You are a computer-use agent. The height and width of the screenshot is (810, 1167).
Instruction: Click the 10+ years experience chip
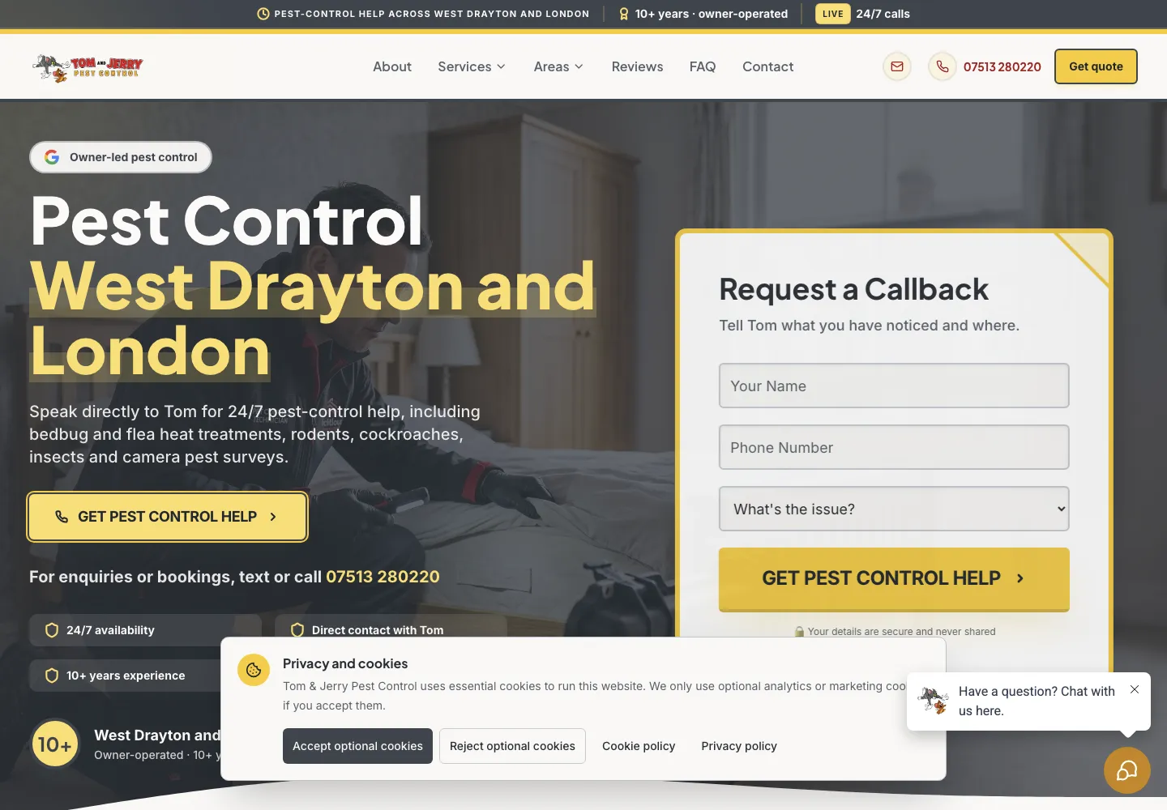[x=126, y=676]
